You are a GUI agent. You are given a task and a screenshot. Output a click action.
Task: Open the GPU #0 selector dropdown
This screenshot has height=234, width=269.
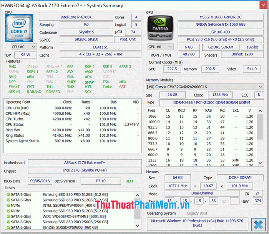pyautogui.click(x=160, y=47)
